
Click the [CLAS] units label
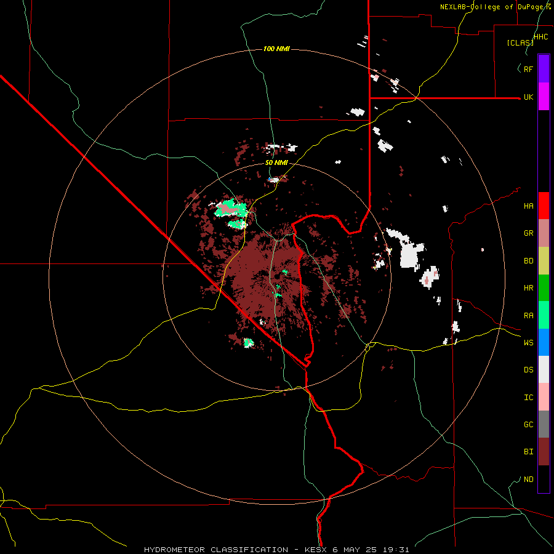point(520,43)
